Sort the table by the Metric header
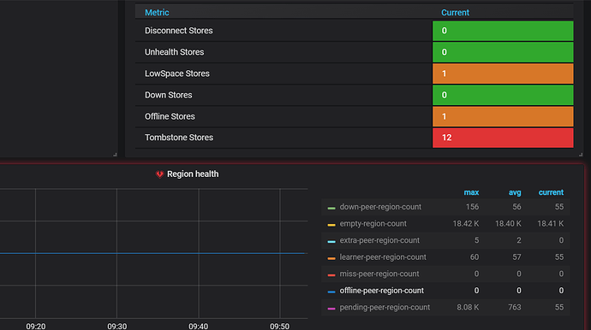Screen dimensions: 591x330 (157, 13)
